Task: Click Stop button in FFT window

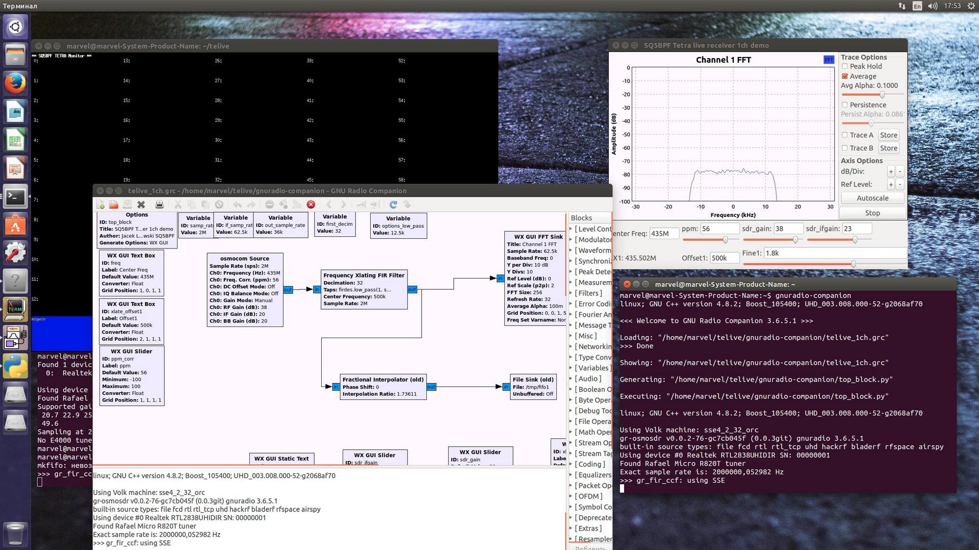Action: 872,213
